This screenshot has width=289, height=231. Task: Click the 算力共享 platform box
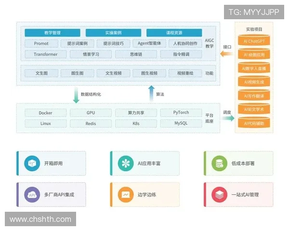pos(136,113)
